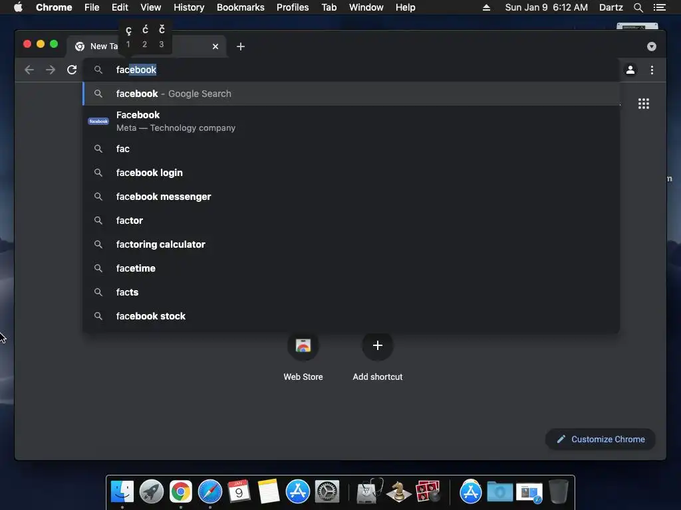Image resolution: width=681 pixels, height=510 pixels.
Task: Click the browser back arrow
Action: click(29, 70)
